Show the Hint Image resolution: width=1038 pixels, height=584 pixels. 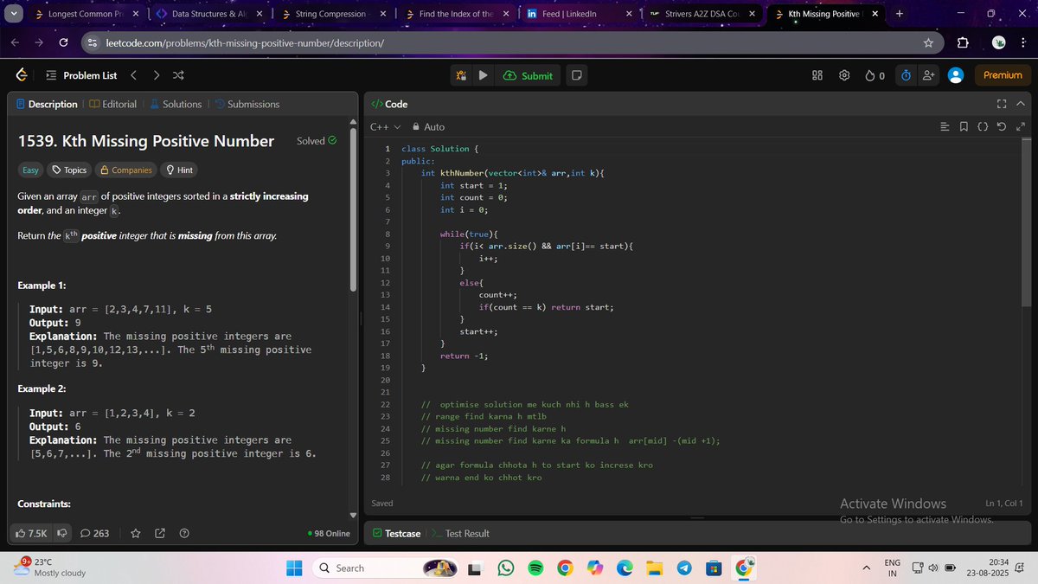pos(179,170)
